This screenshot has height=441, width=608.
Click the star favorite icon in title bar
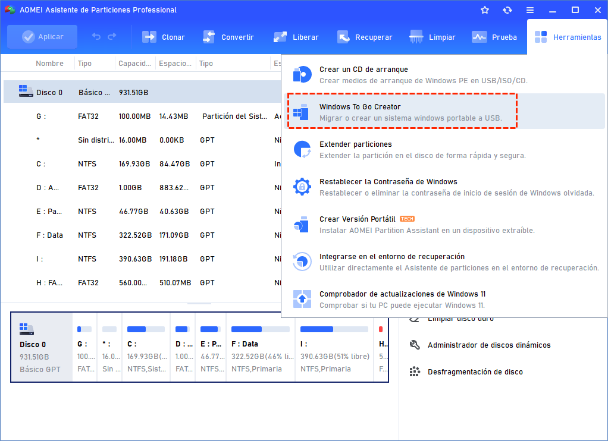(x=485, y=10)
